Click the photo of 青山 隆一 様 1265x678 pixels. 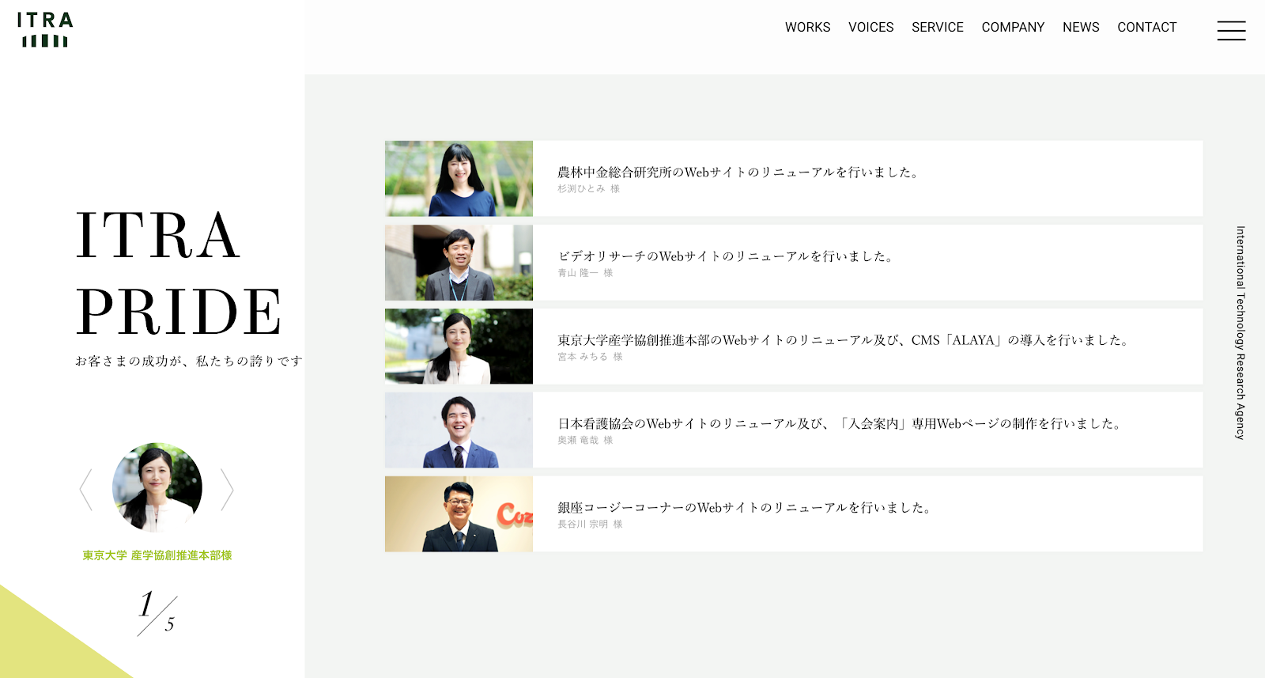click(459, 263)
